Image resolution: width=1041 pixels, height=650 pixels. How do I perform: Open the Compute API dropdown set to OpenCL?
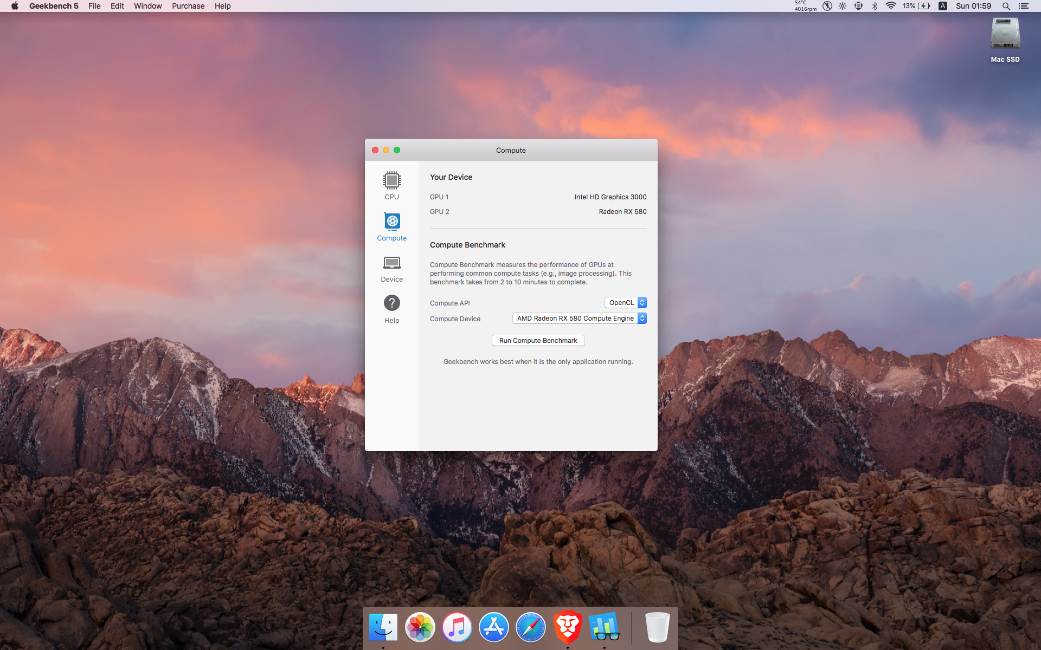626,303
